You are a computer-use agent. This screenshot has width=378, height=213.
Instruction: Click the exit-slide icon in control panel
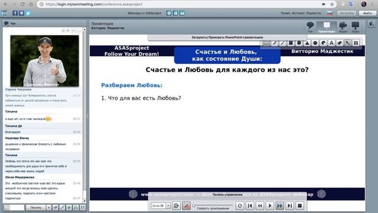[176, 206]
